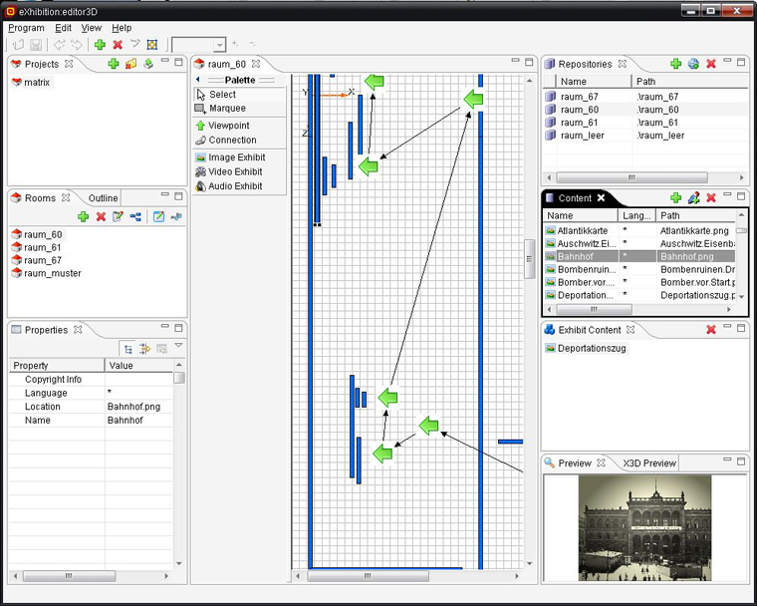Add content with green plus in Content panel
757x606 pixels.
pyautogui.click(x=676, y=197)
